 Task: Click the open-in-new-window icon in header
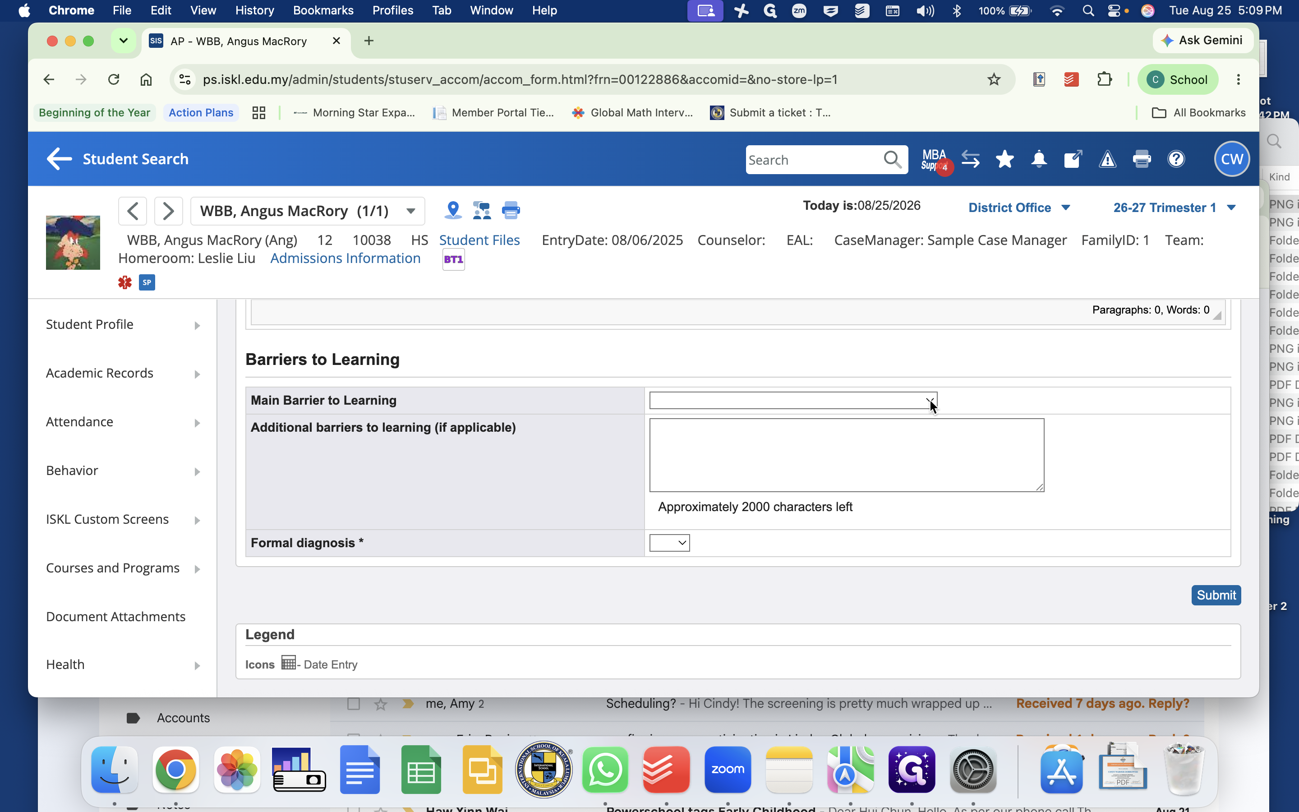tap(1073, 159)
